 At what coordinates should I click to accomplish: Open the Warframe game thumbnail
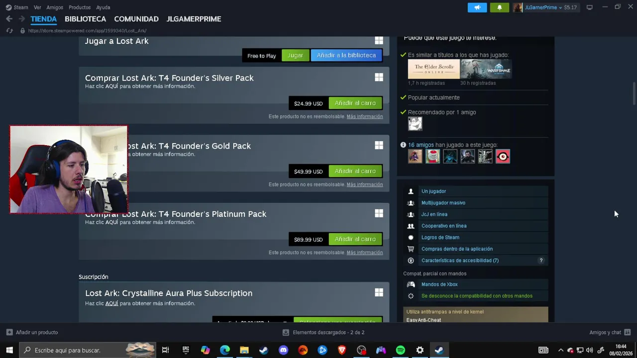(486, 69)
